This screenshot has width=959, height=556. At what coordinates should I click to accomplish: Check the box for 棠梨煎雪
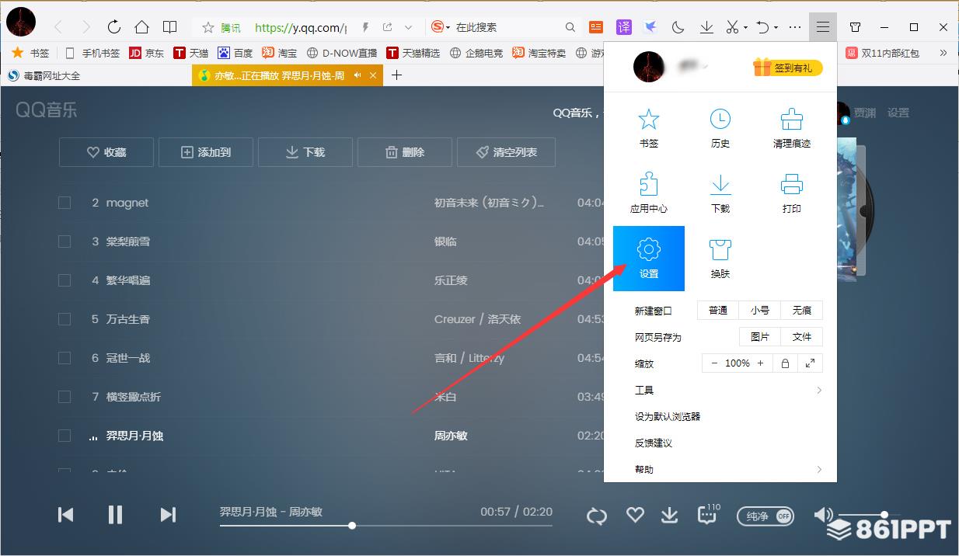65,242
